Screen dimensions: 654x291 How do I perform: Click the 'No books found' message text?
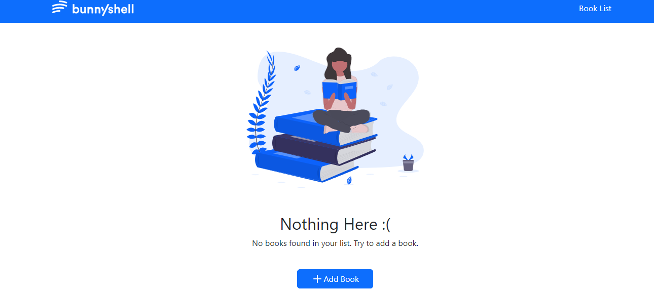point(302,243)
